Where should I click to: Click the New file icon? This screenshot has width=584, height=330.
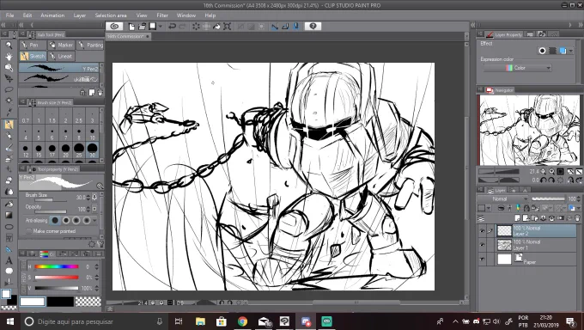coord(131,26)
